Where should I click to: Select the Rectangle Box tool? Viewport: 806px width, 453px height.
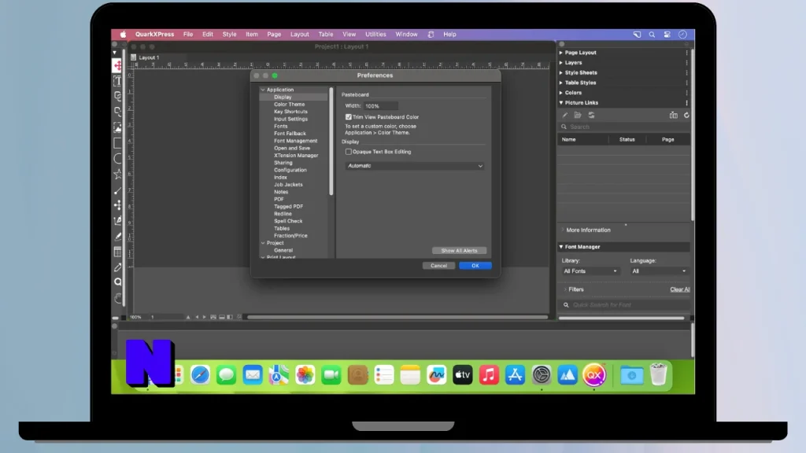(x=118, y=143)
